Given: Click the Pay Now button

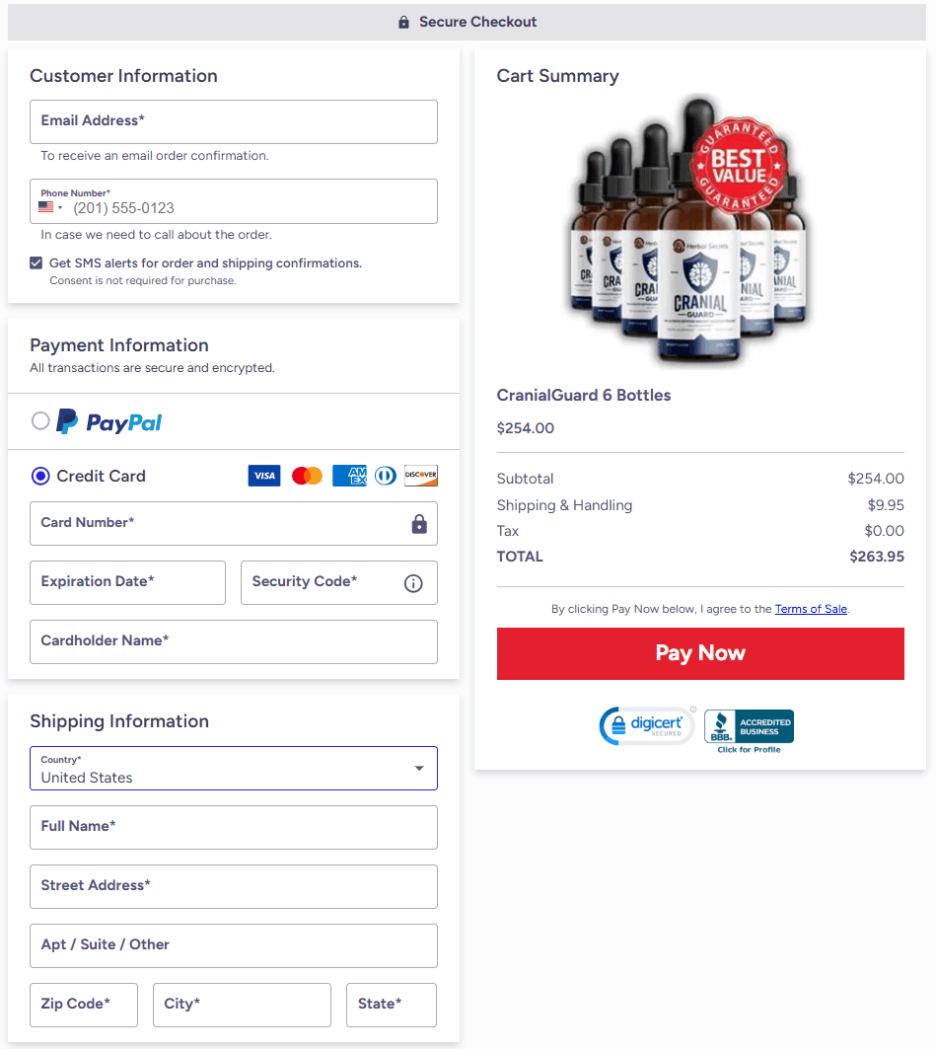Looking at the screenshot, I should pos(700,653).
